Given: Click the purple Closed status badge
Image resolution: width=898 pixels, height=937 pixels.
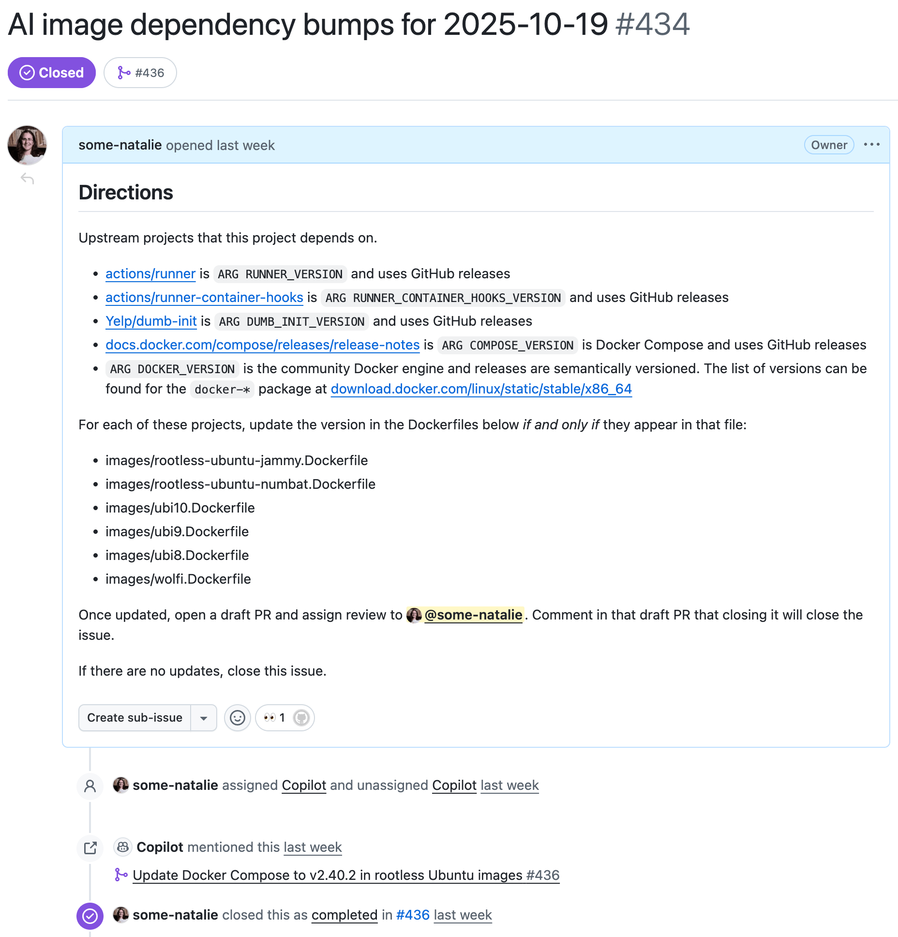Looking at the screenshot, I should (52, 73).
